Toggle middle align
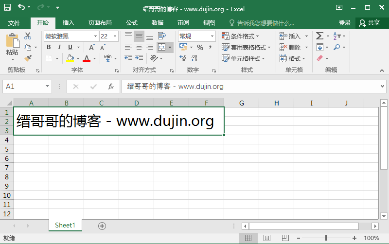This screenshot has width=389, height=244. [x=139, y=36]
